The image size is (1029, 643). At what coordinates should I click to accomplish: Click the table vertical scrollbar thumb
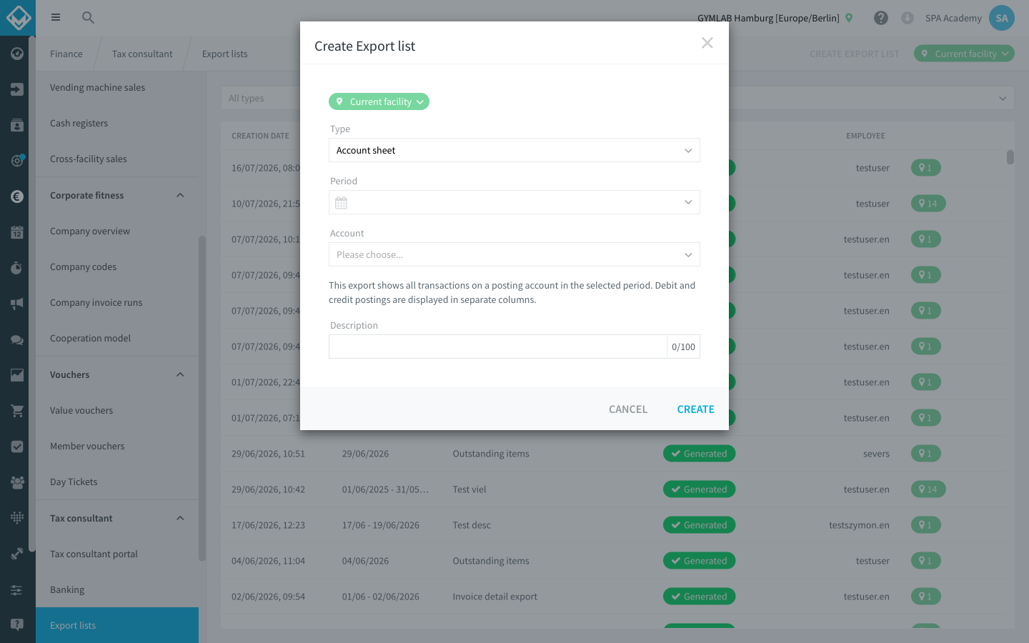1010,157
